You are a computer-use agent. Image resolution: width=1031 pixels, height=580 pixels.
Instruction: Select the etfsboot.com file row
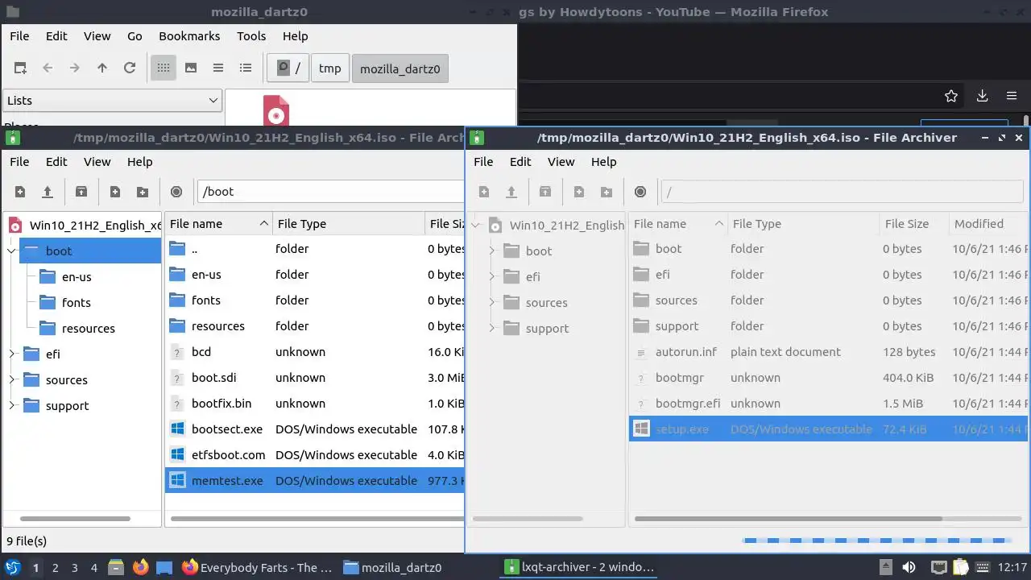(315, 455)
